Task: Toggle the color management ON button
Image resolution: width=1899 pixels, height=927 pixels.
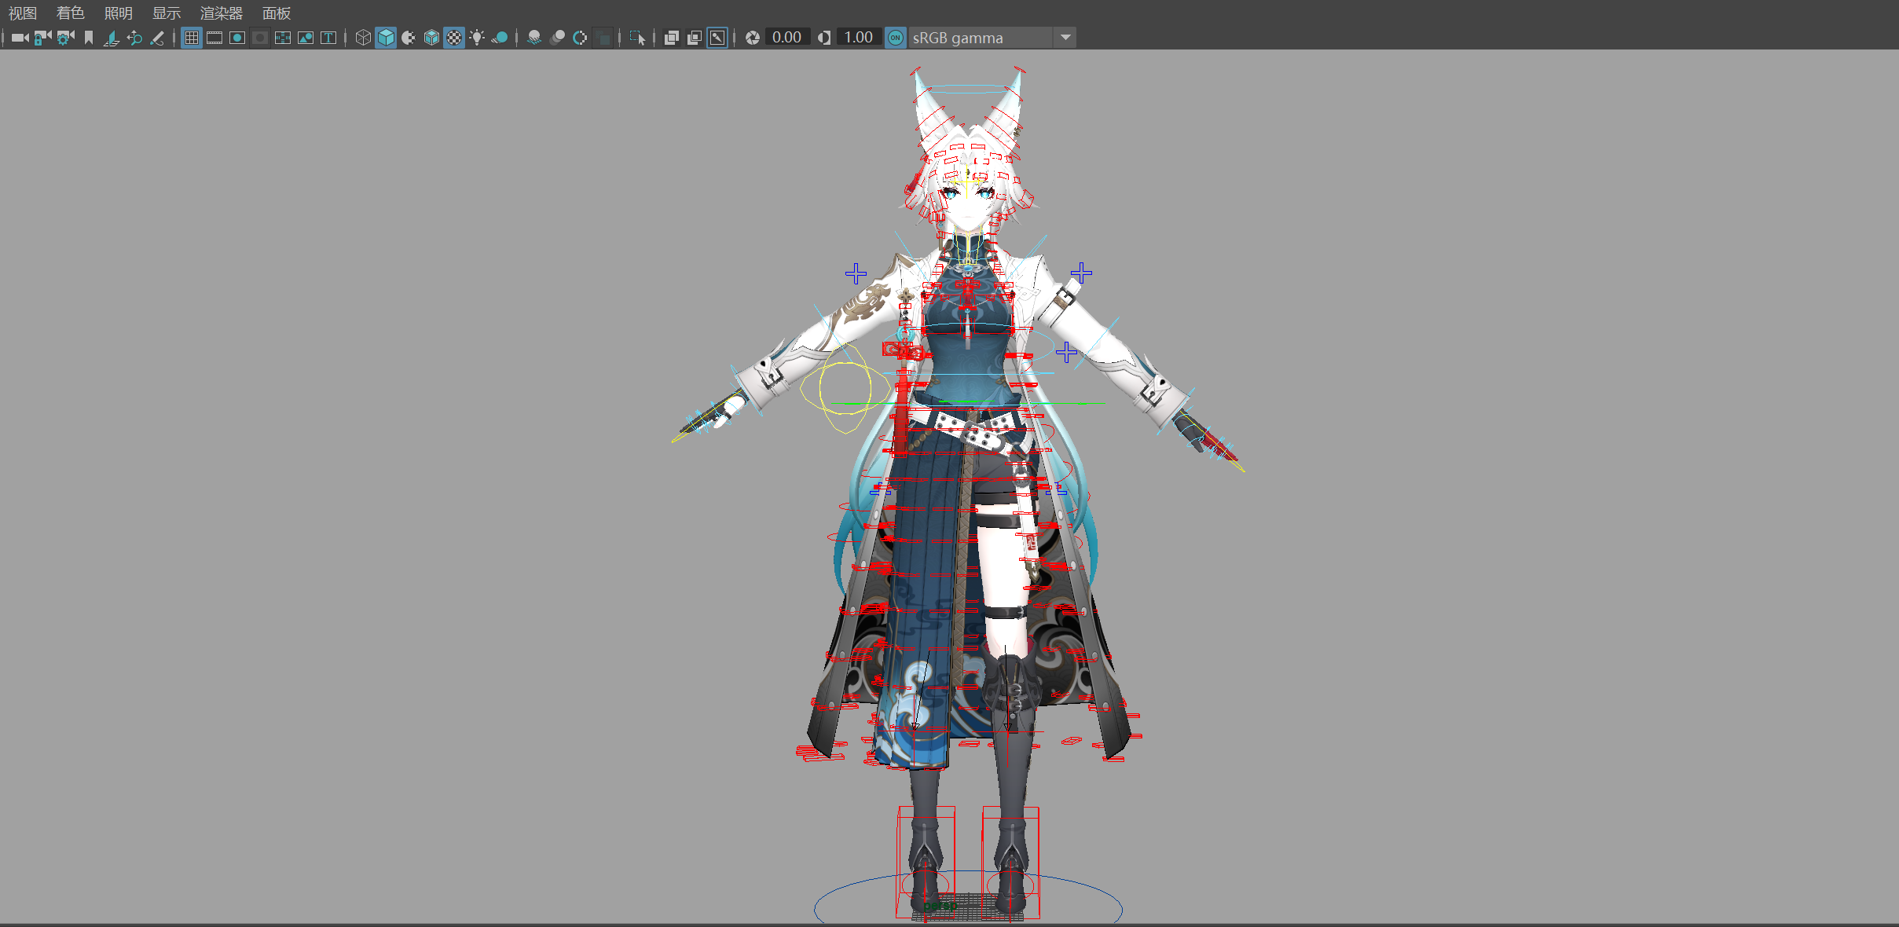Action: [x=896, y=38]
